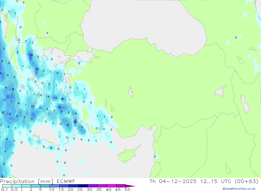Click the '40' legend label

(109, 189)
